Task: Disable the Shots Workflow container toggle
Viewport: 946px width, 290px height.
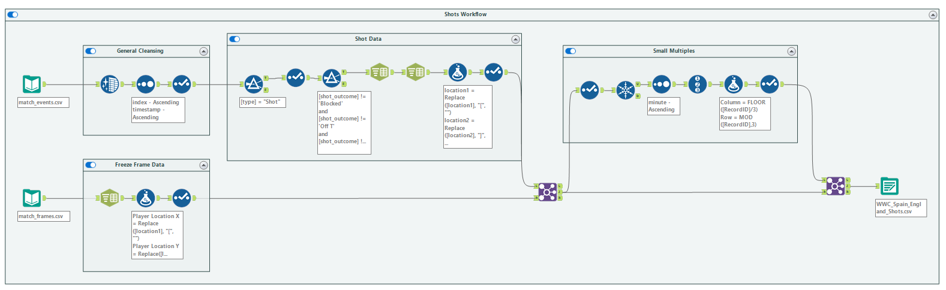Action: (13, 14)
